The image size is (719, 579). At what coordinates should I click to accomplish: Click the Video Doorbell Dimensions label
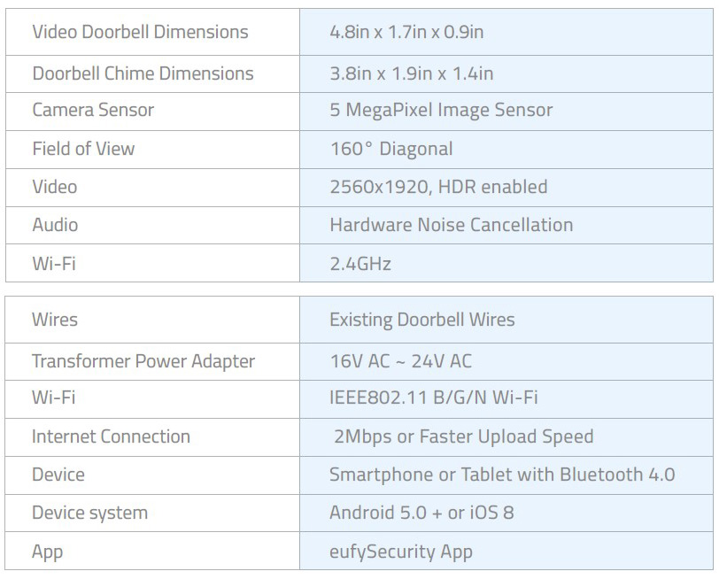[140, 32]
